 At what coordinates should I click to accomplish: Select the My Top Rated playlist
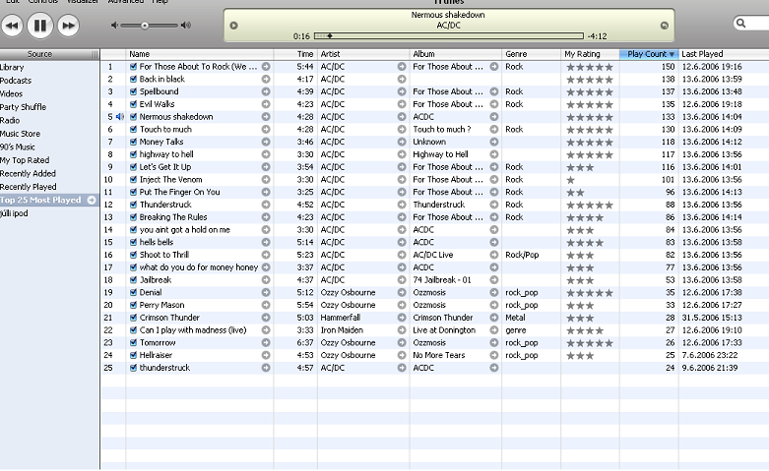click(x=25, y=160)
